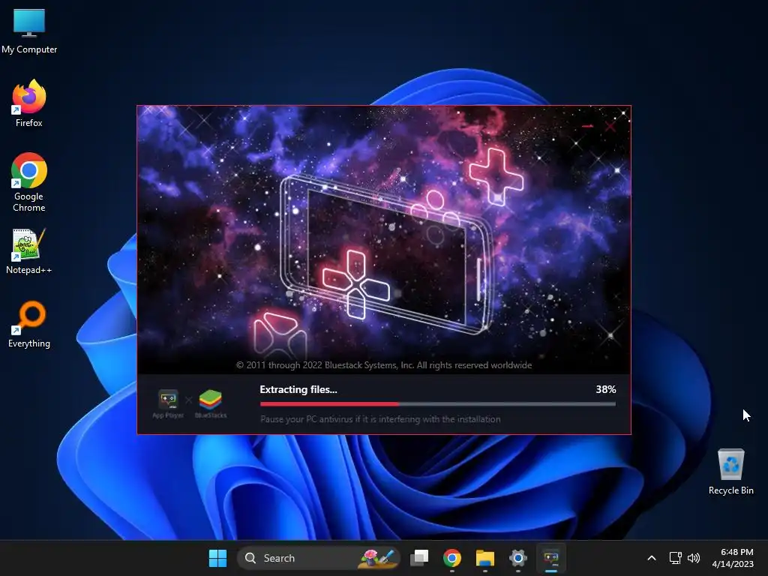Select the Notepad++ desktop shortcut
Screen dimensions: 768x576
coord(29,251)
